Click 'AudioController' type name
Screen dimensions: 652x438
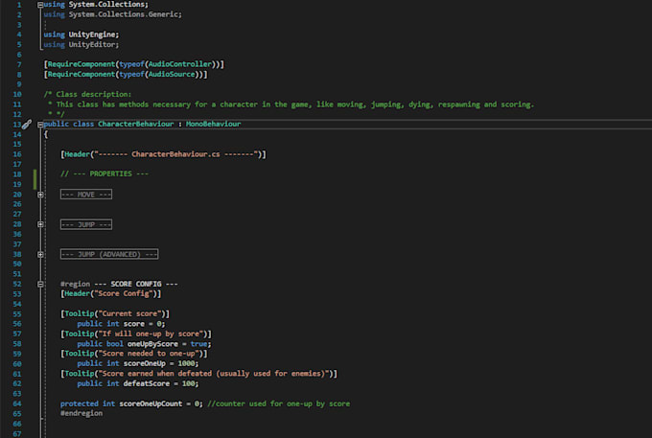[179, 64]
